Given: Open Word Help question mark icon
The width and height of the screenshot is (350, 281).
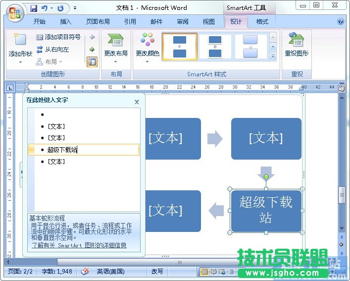Looking at the screenshot, I should (x=341, y=22).
